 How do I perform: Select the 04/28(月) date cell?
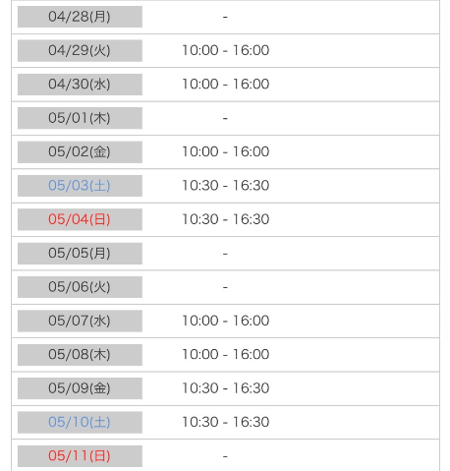point(80,17)
